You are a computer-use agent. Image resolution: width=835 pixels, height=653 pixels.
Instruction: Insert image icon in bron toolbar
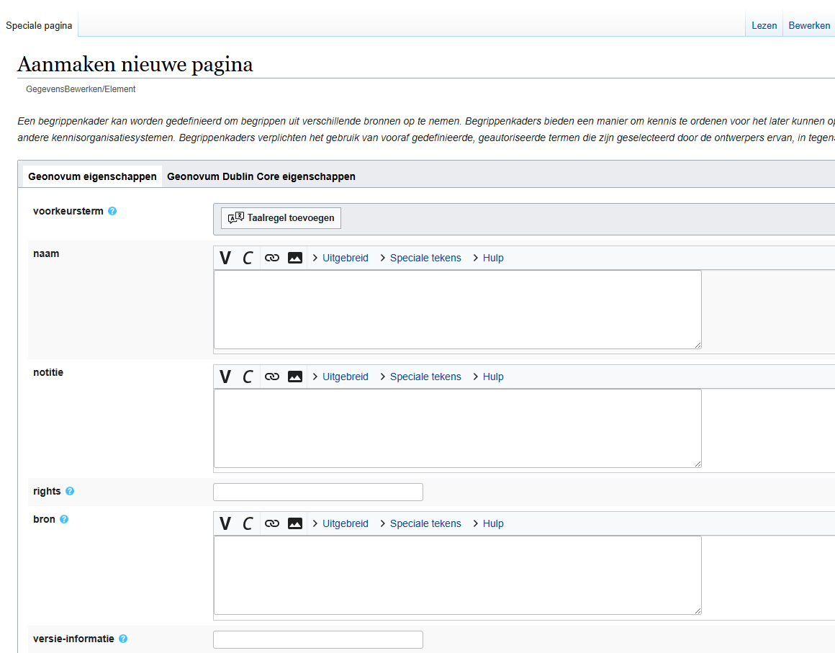(295, 523)
